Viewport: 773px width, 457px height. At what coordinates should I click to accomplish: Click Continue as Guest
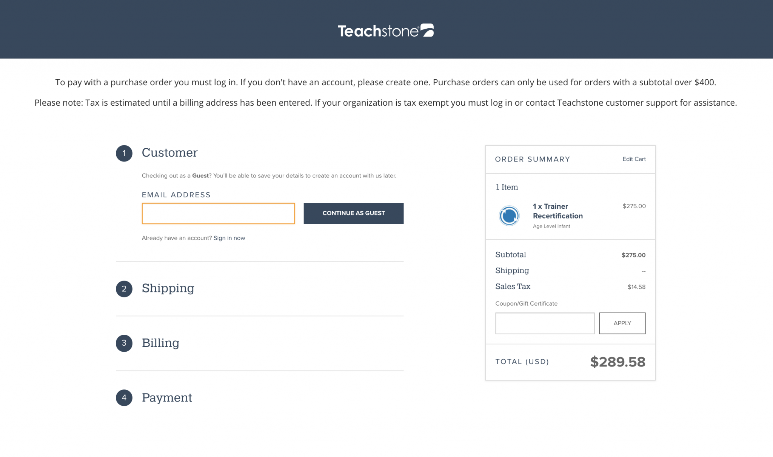[353, 213]
